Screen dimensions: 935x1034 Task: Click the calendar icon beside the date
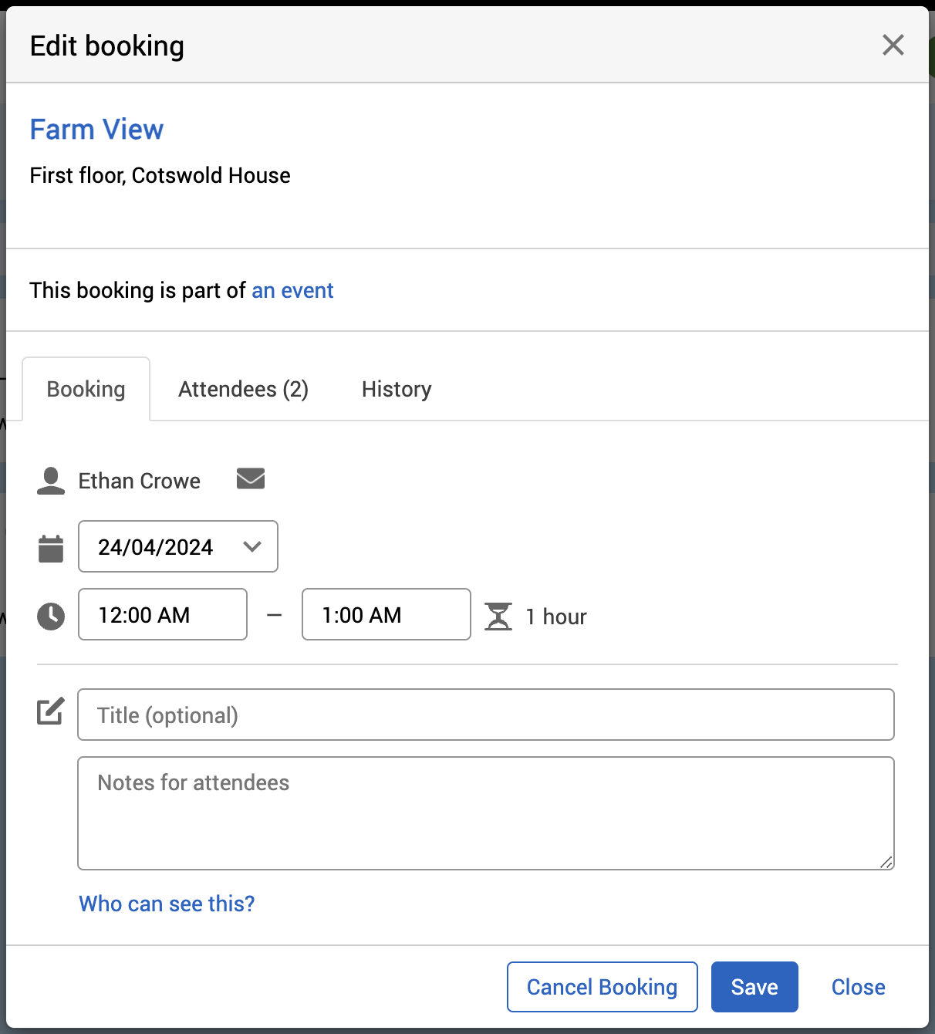pyautogui.click(x=51, y=549)
